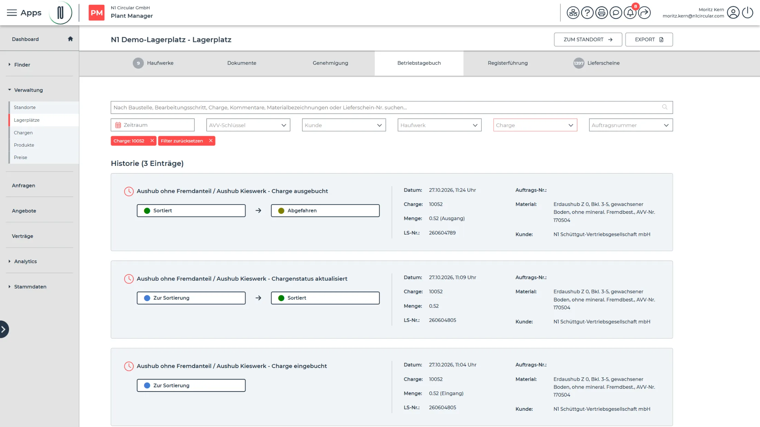Open the help question mark icon
Viewport: 760px width, 427px height.
tap(587, 13)
